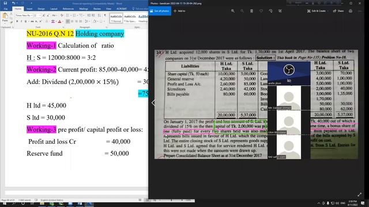The width and height of the screenshot is (369, 207).
Task: Align text right in Word
Action: point(77,21)
